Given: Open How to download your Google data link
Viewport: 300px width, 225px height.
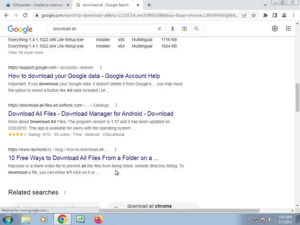Looking at the screenshot, I should click(84, 76).
